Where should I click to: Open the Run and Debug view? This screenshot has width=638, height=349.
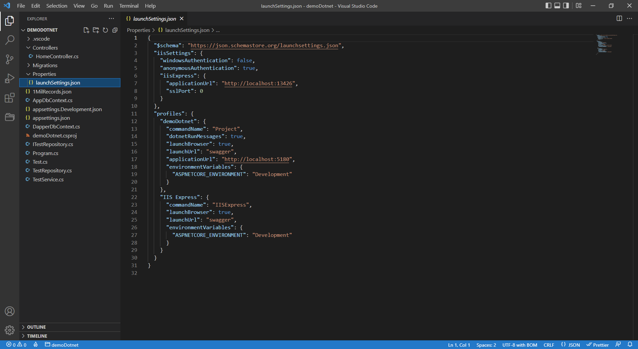[10, 78]
